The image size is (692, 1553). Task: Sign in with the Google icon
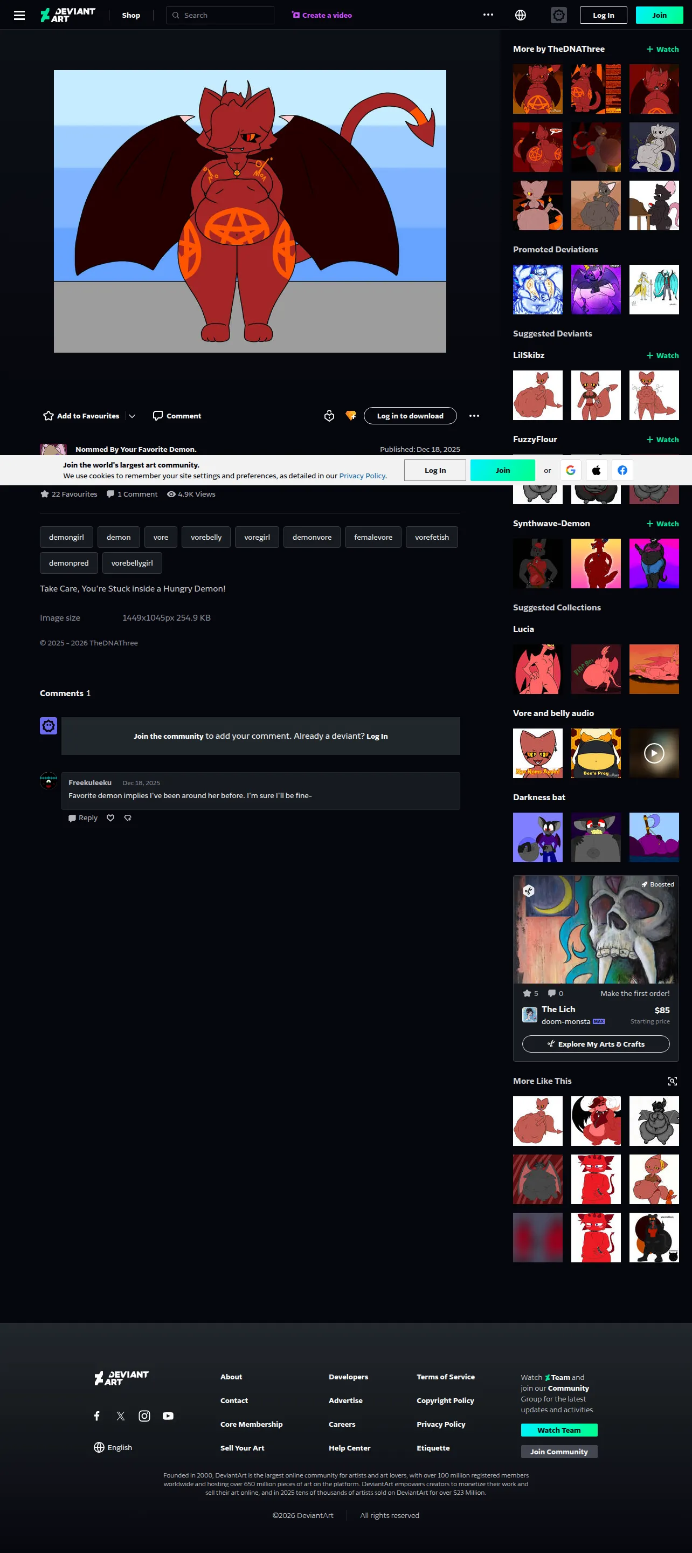[x=570, y=470]
